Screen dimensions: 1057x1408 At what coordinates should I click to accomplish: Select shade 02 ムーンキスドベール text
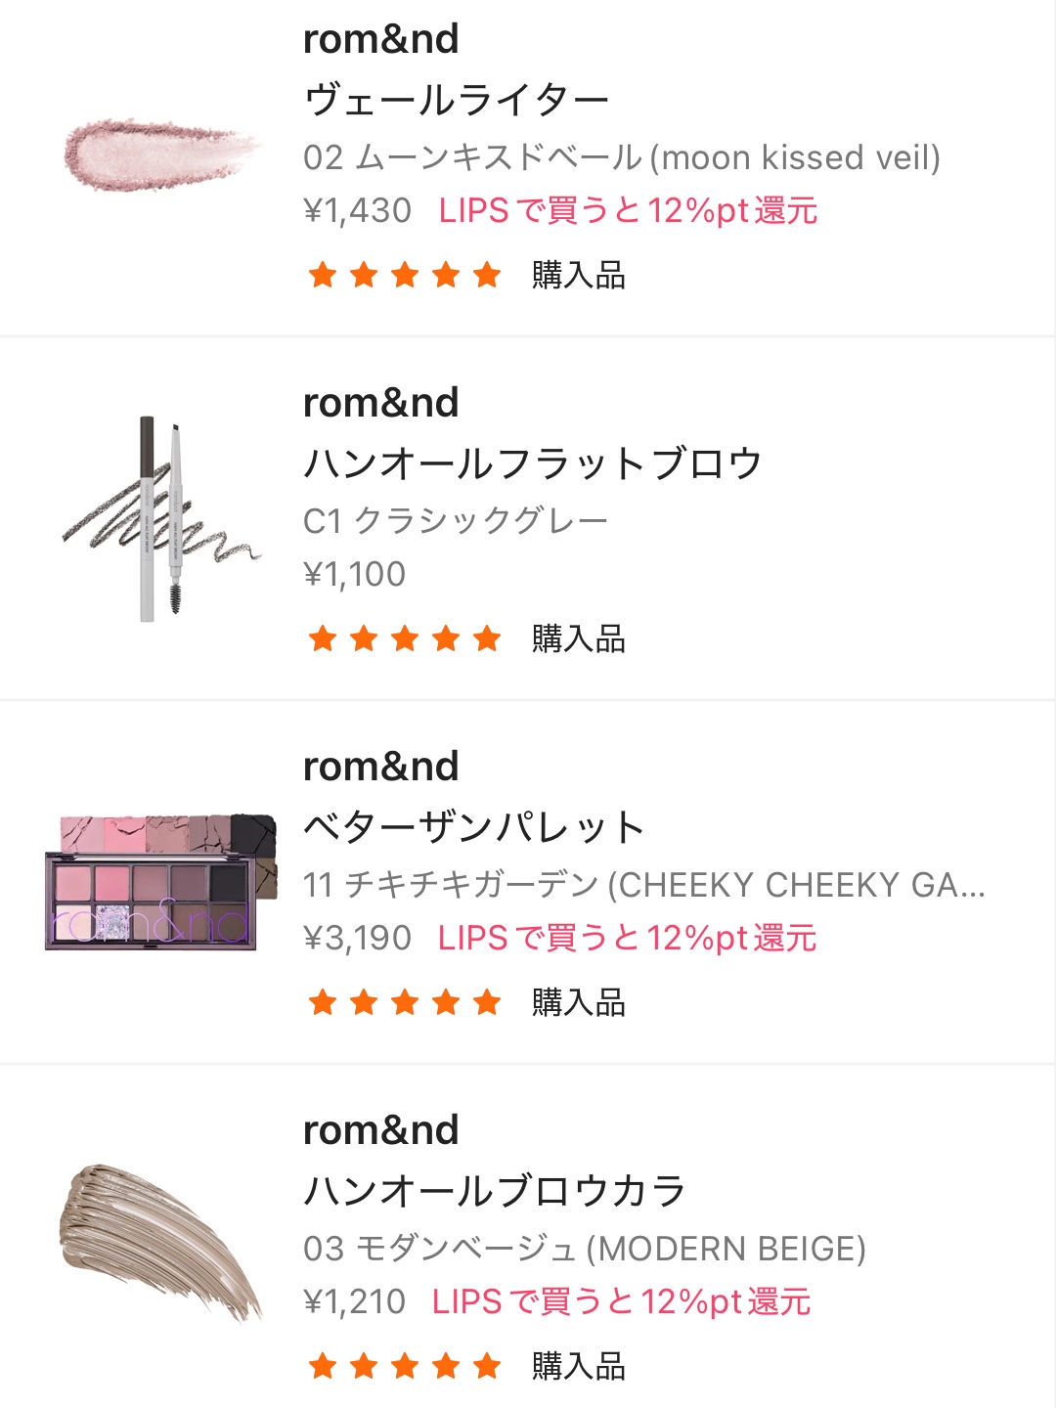point(622,157)
